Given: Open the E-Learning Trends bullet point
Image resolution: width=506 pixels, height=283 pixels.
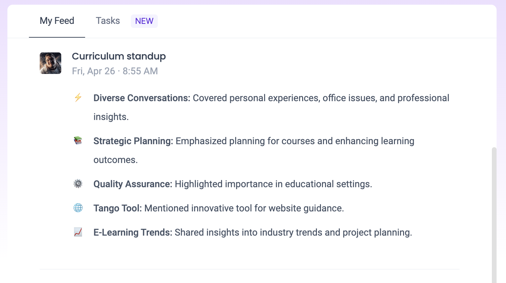Looking at the screenshot, I should click(x=252, y=232).
